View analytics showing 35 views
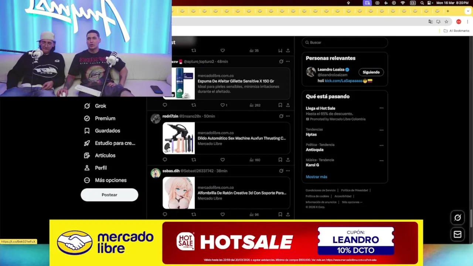 254,50
